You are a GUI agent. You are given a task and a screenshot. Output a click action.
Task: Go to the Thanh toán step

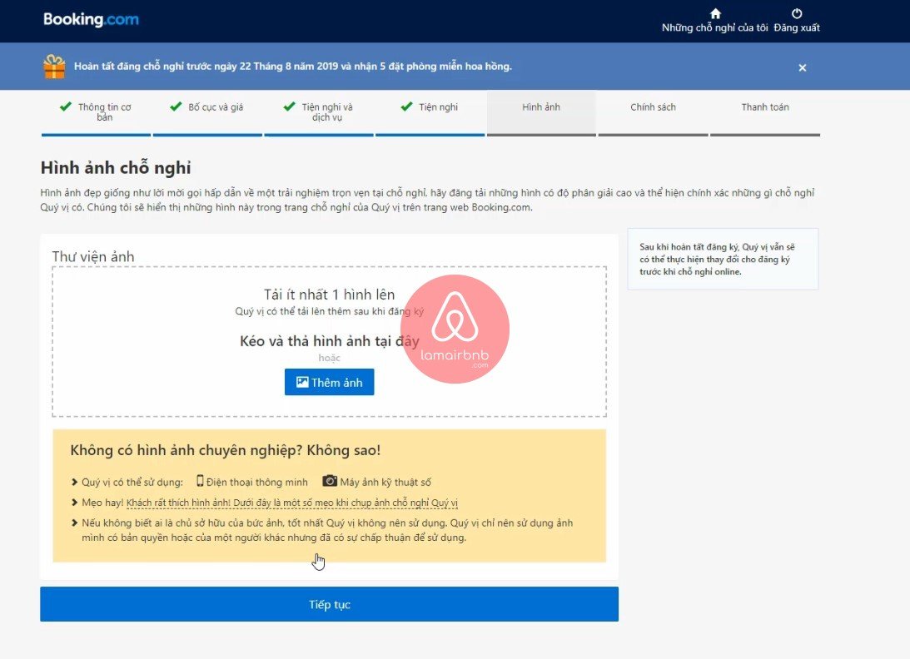[765, 112]
